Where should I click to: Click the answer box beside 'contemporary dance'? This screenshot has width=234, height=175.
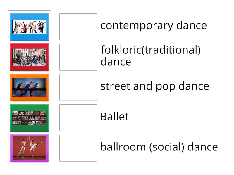point(78,26)
